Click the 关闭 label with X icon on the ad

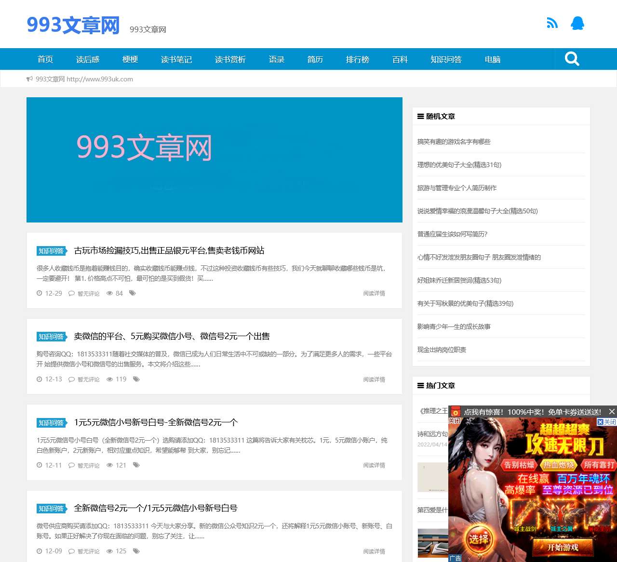(607, 422)
